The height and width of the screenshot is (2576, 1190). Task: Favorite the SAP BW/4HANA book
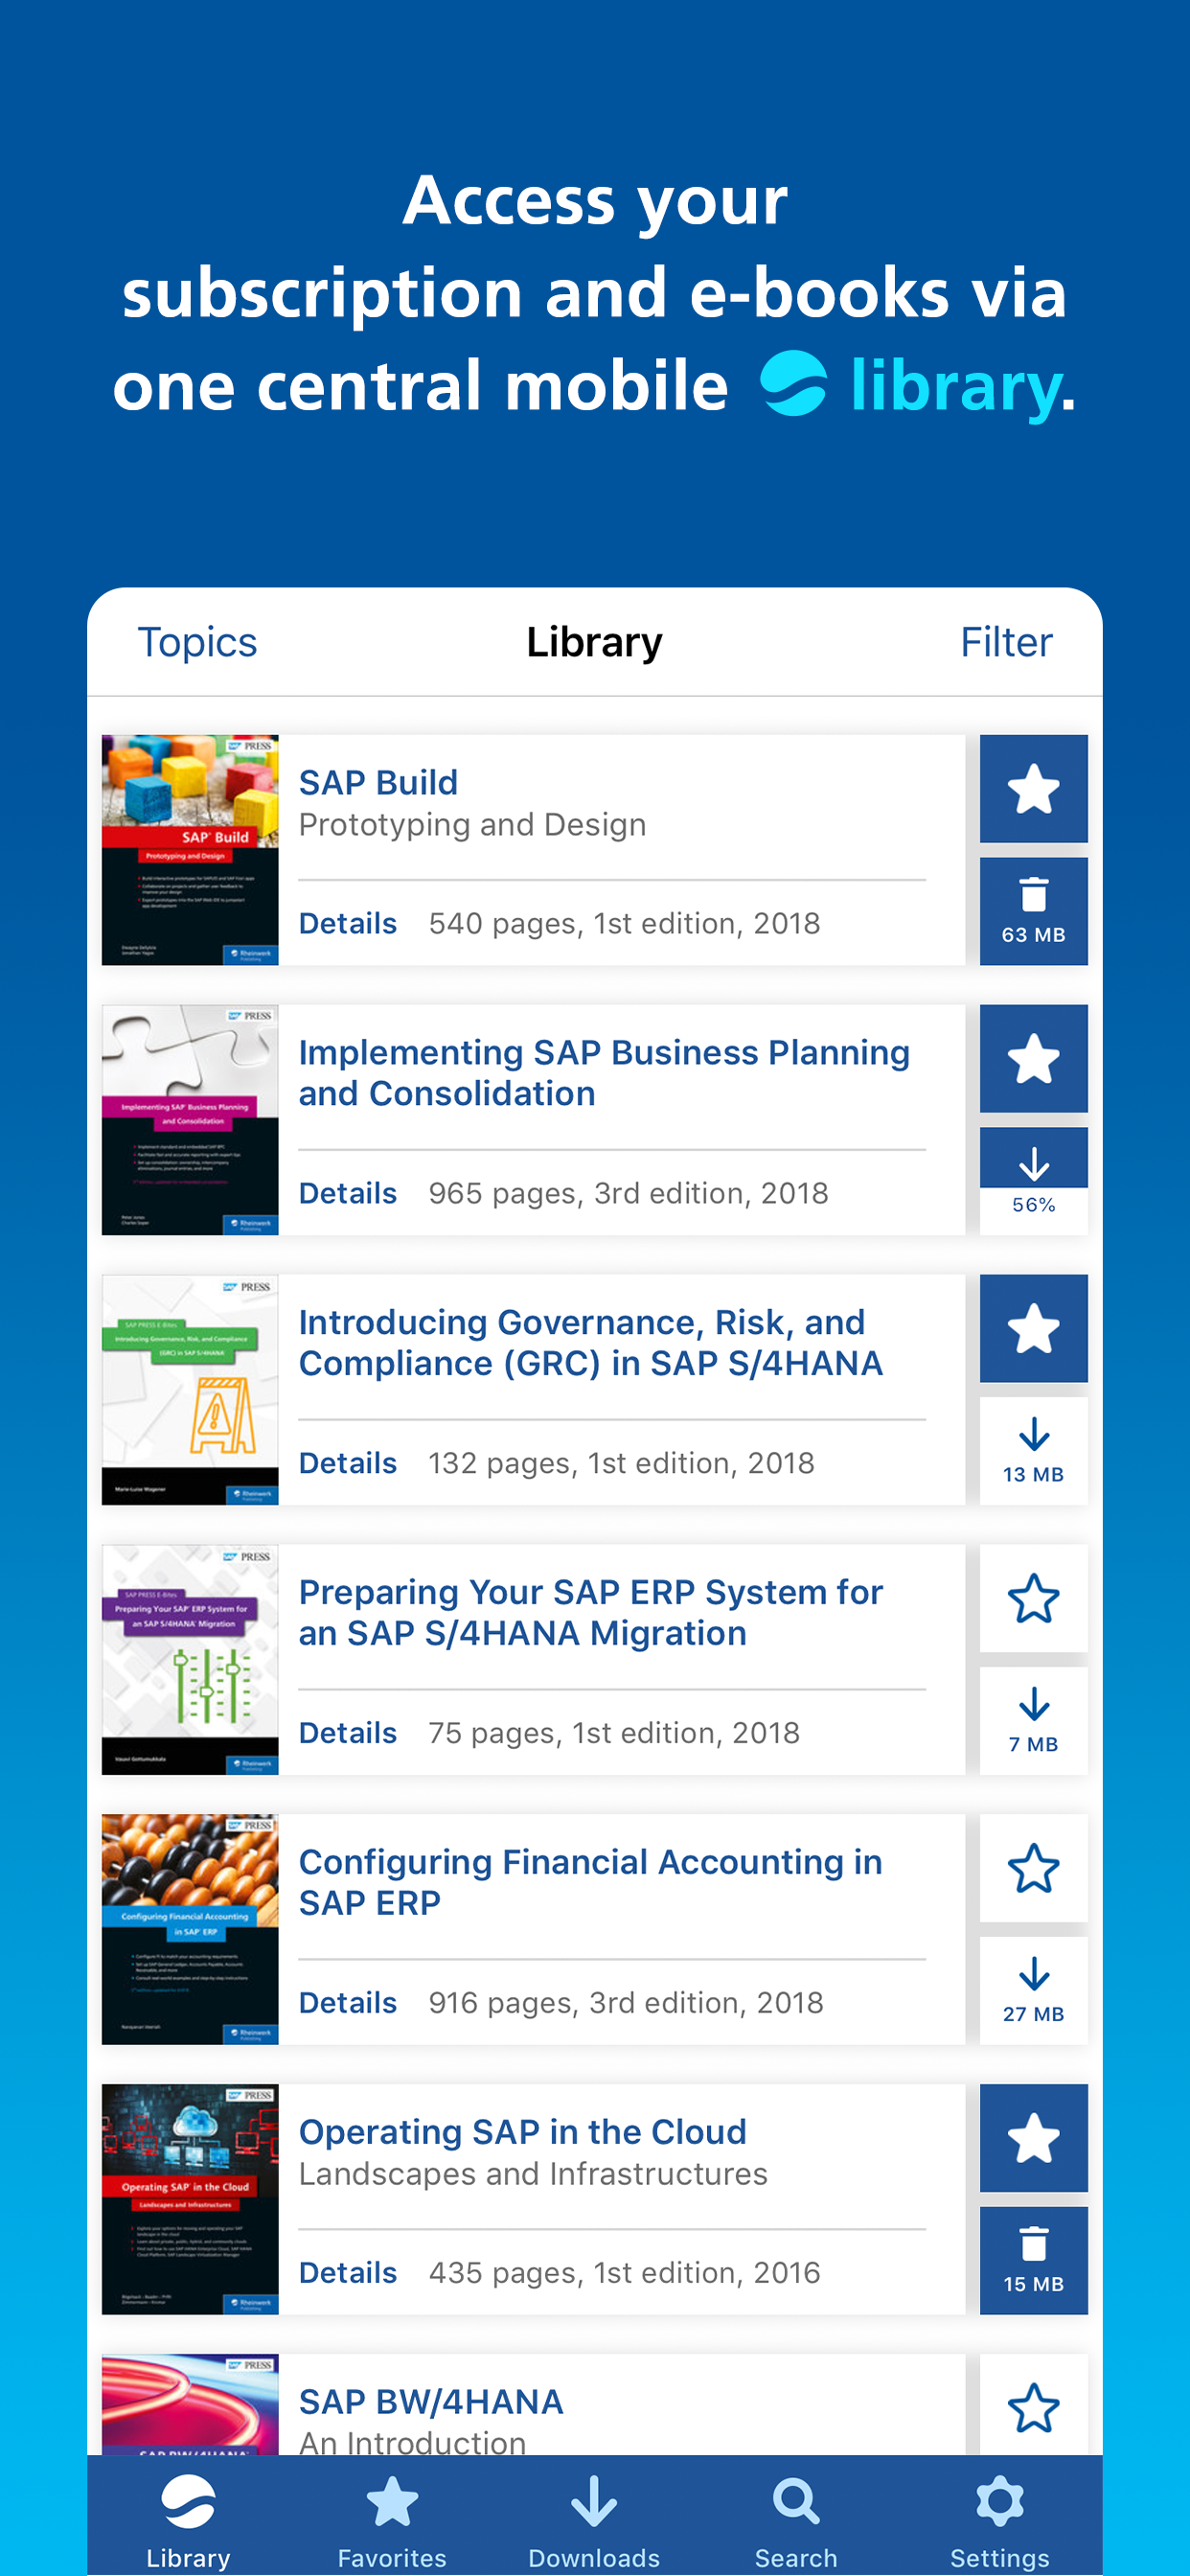tap(1033, 2406)
